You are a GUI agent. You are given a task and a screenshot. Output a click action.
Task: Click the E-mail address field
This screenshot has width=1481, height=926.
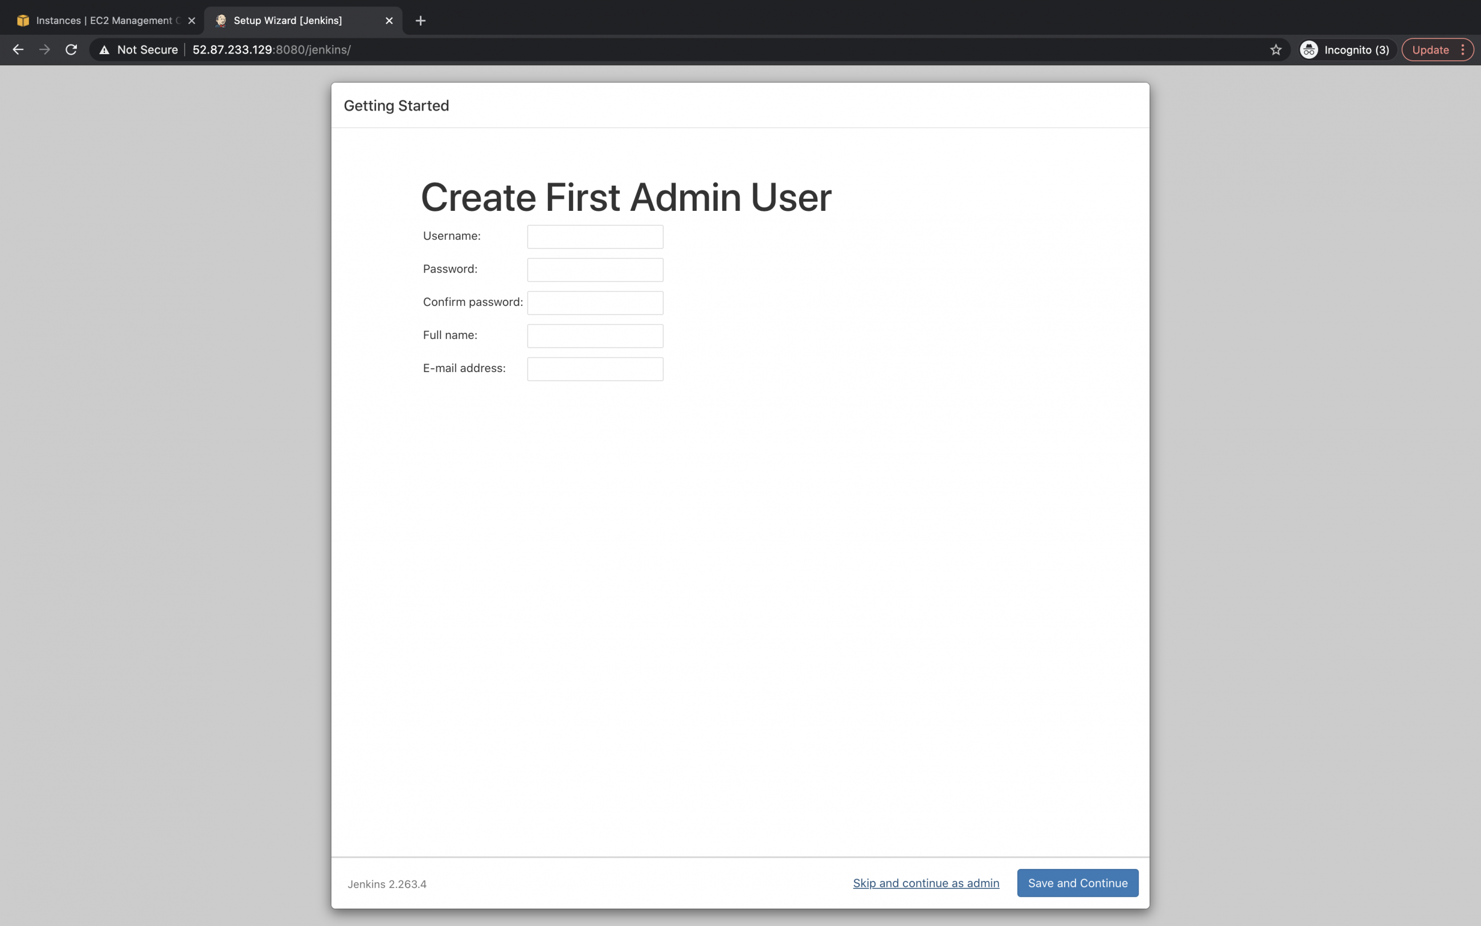[594, 369]
